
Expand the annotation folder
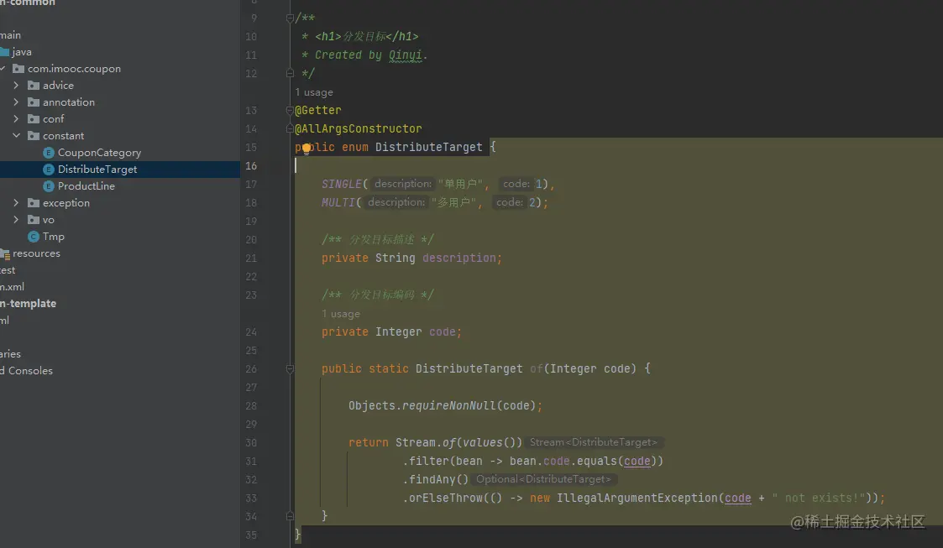tap(16, 102)
